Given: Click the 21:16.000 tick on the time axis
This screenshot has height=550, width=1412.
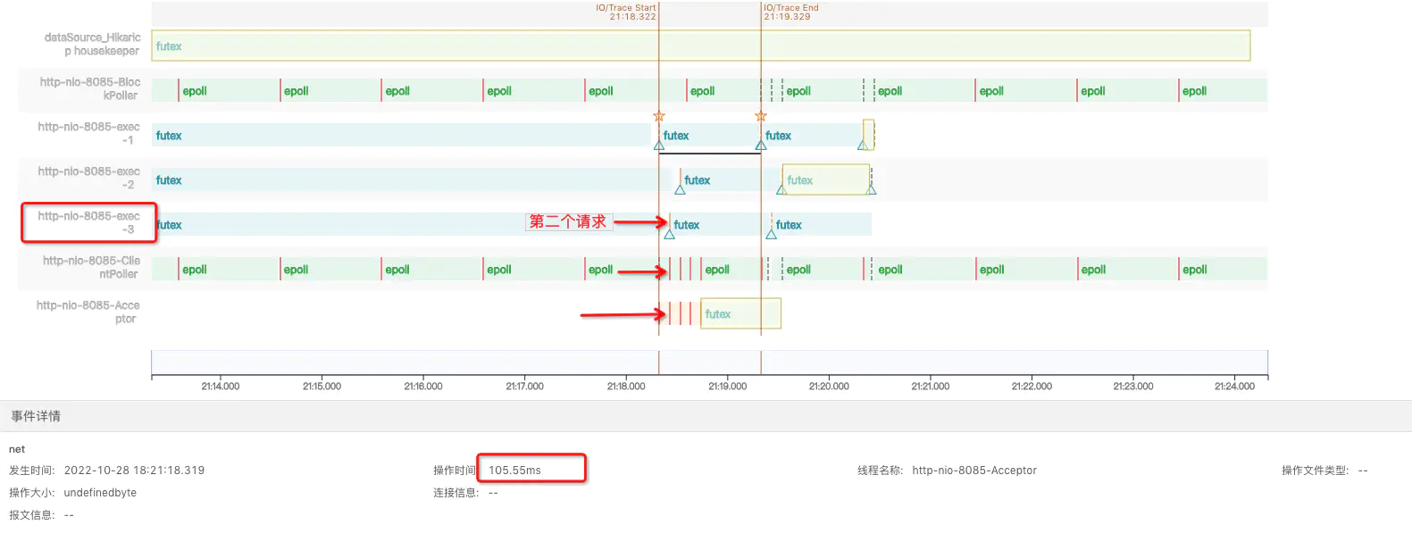Looking at the screenshot, I should 423,386.
